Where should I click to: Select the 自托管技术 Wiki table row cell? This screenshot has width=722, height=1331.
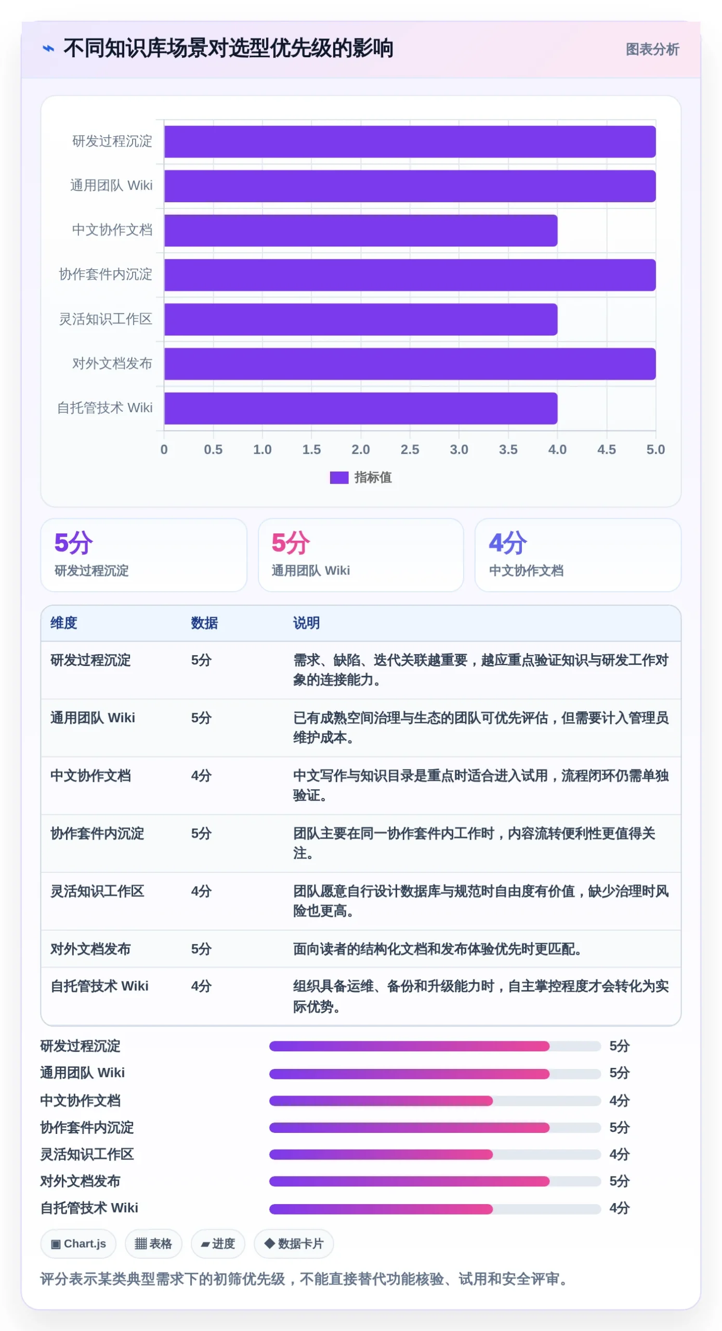[99, 986]
